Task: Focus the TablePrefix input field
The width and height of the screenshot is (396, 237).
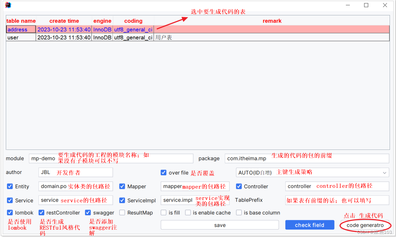Action: pyautogui.click(x=337, y=200)
